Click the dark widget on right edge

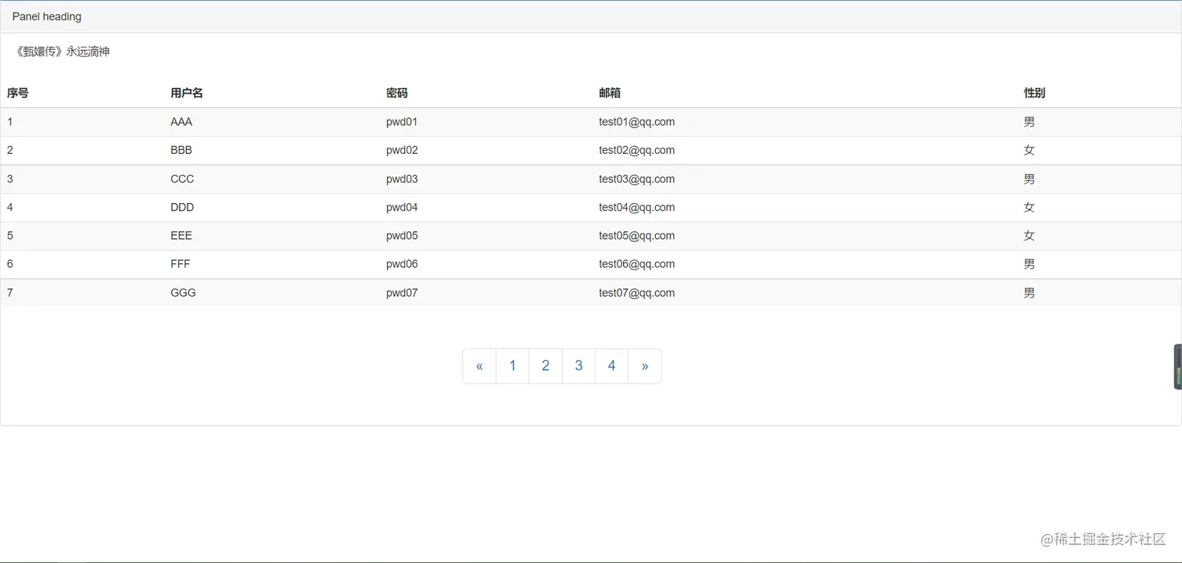tap(1178, 366)
